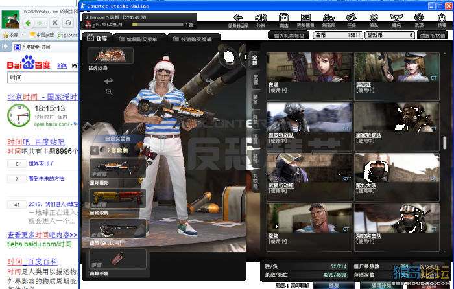Select the 高爆手雷 grenade slot

(117, 259)
